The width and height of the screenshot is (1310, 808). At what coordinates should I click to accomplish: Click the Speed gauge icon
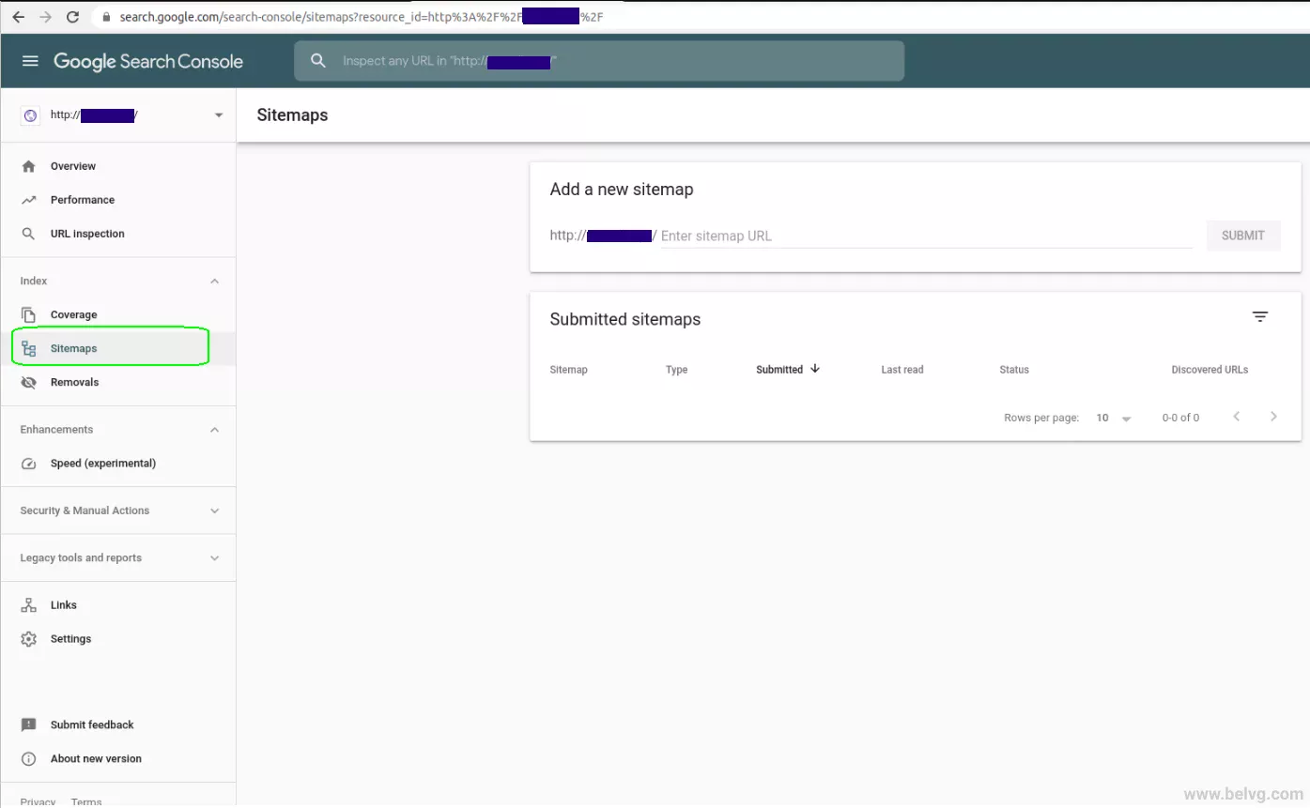29,463
